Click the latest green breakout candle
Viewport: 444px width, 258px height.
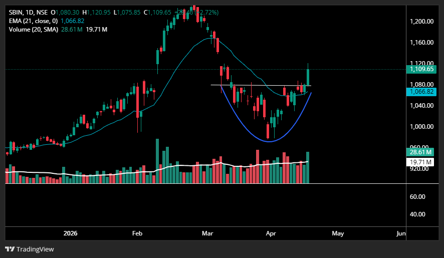tap(308, 77)
